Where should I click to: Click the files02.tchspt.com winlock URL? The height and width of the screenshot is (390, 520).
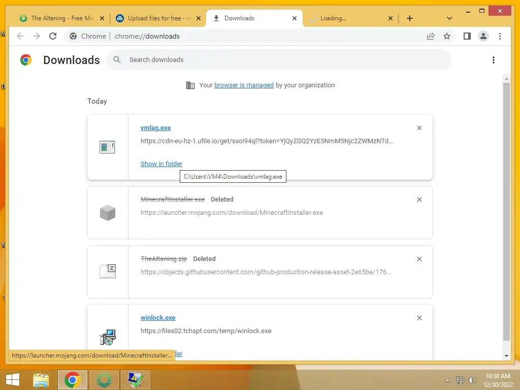(x=206, y=331)
